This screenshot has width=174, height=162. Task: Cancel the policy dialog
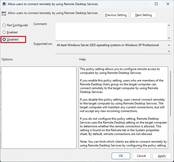coord(141,156)
